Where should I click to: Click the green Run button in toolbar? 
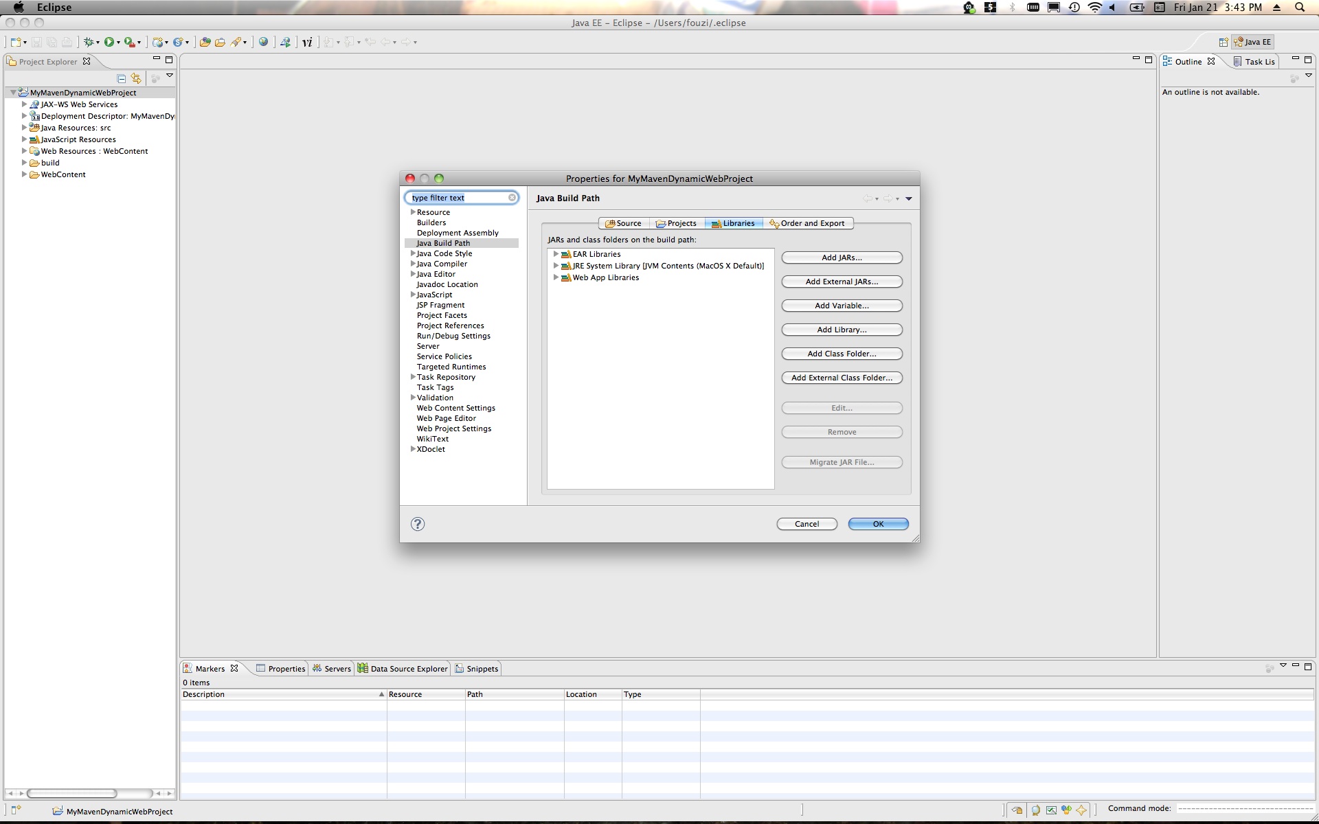coord(109,42)
